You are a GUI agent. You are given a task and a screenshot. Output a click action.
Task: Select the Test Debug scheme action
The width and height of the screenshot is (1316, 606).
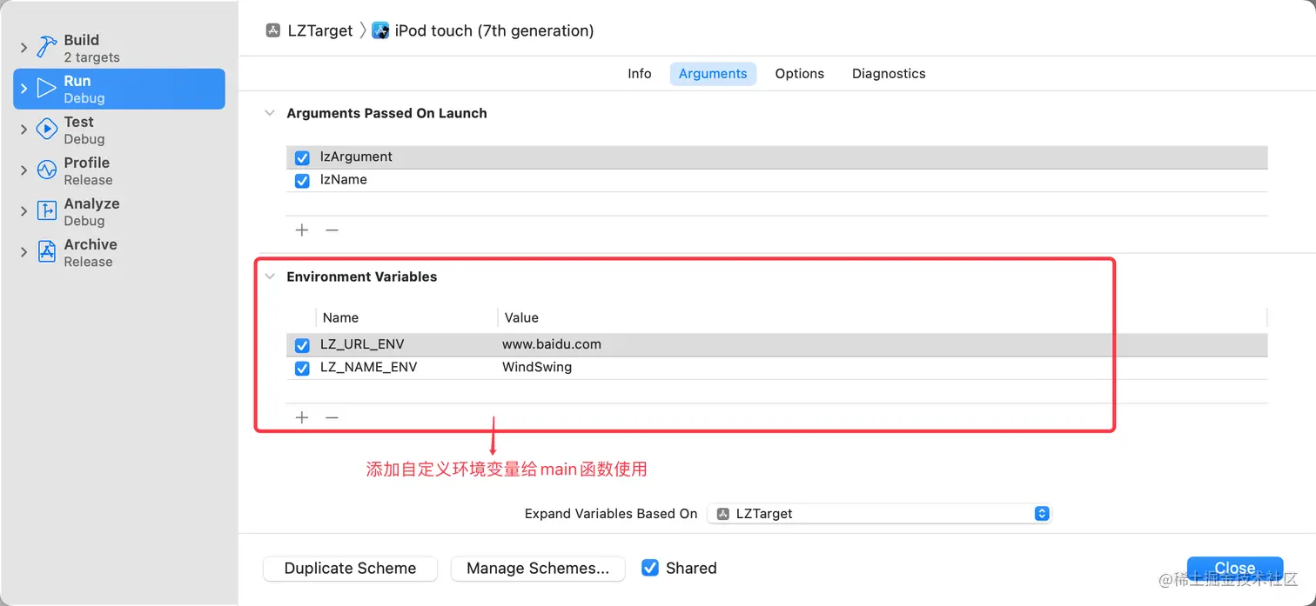coord(119,130)
